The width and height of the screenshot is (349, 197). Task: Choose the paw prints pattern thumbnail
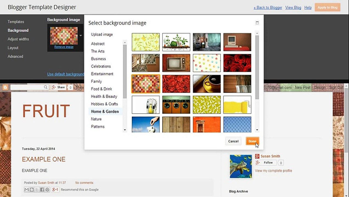(207, 63)
